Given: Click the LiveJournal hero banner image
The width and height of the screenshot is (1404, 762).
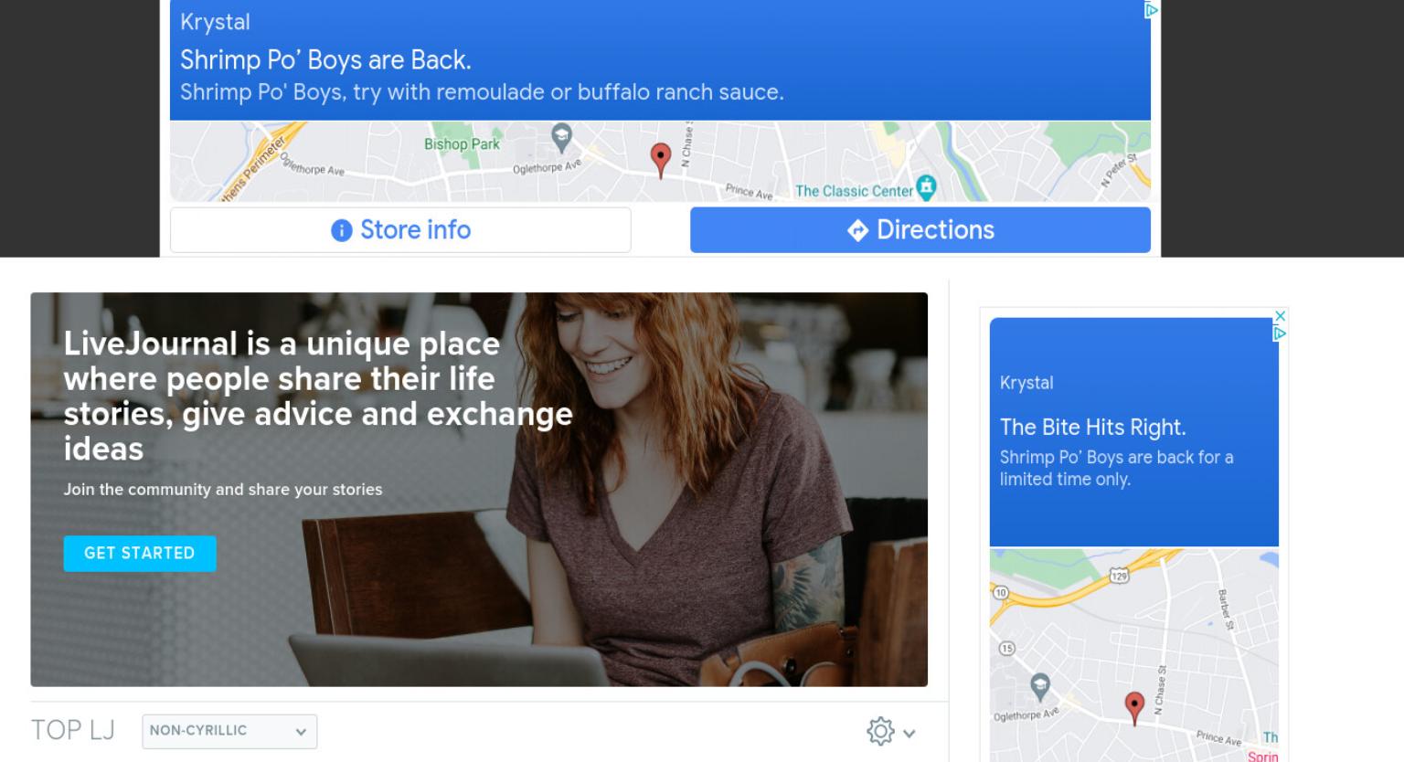Looking at the screenshot, I should 479,489.
